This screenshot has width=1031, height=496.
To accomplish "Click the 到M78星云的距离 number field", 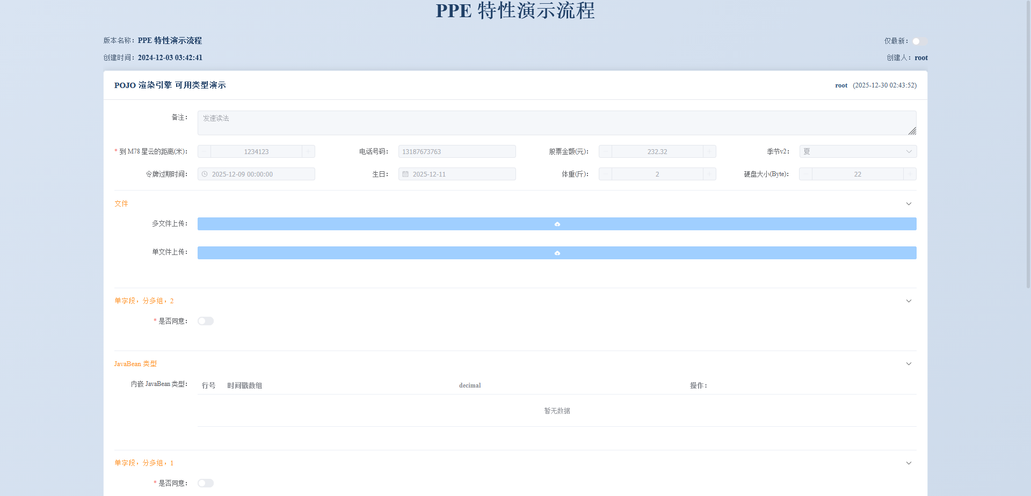I will point(256,151).
